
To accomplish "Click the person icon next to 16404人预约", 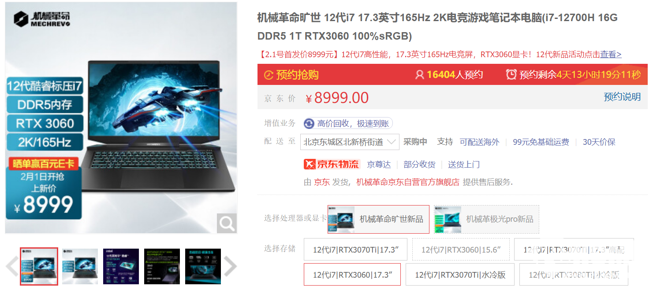I will [419, 75].
